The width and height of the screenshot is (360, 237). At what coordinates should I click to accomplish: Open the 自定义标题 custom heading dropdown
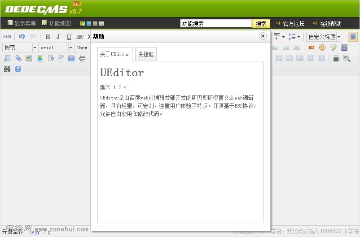[x=324, y=37]
